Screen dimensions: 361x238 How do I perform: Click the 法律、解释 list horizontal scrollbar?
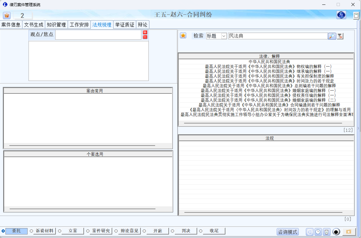(263, 123)
